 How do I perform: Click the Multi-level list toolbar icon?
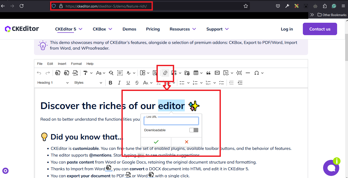[208, 83]
